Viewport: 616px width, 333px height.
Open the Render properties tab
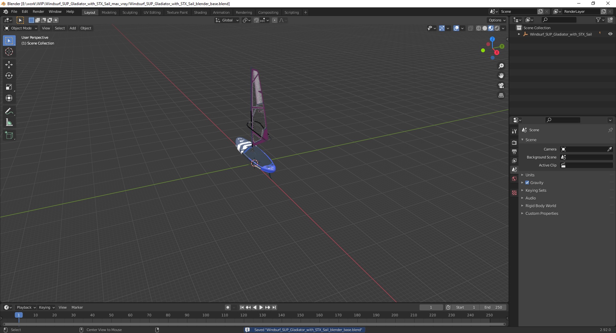point(514,143)
